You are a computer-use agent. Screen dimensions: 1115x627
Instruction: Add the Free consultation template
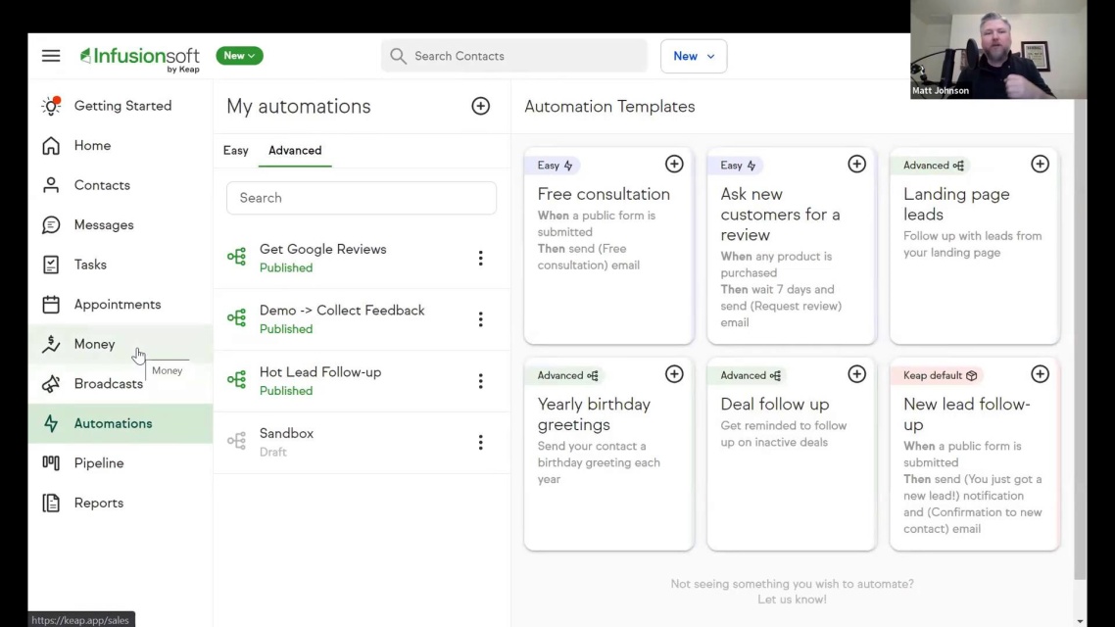pyautogui.click(x=674, y=165)
